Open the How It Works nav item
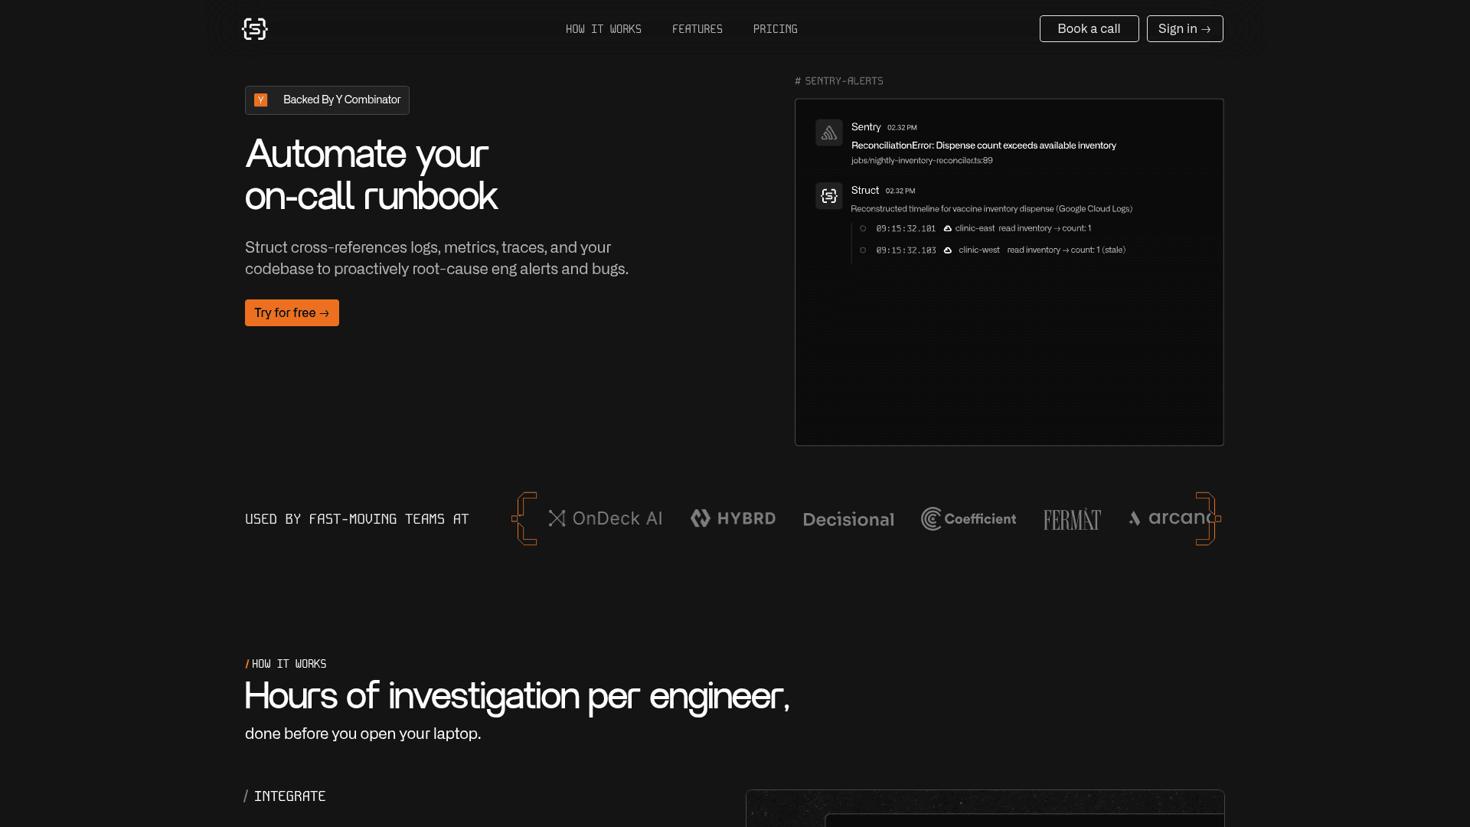 point(603,29)
